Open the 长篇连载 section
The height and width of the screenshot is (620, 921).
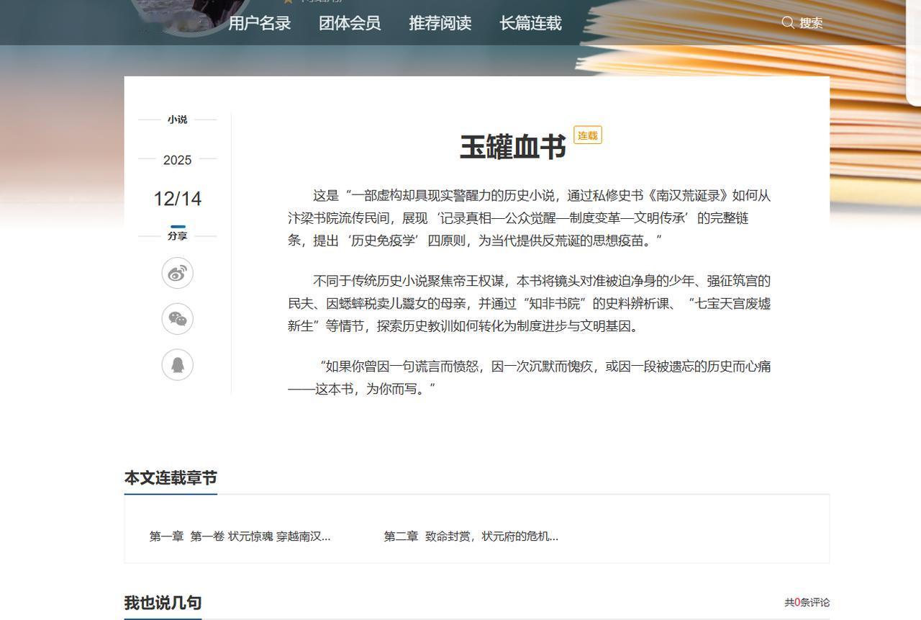click(530, 22)
